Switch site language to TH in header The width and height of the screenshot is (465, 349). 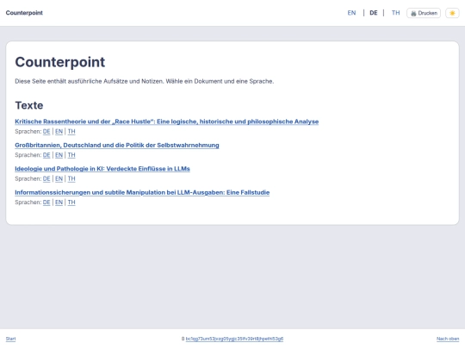pyautogui.click(x=395, y=13)
